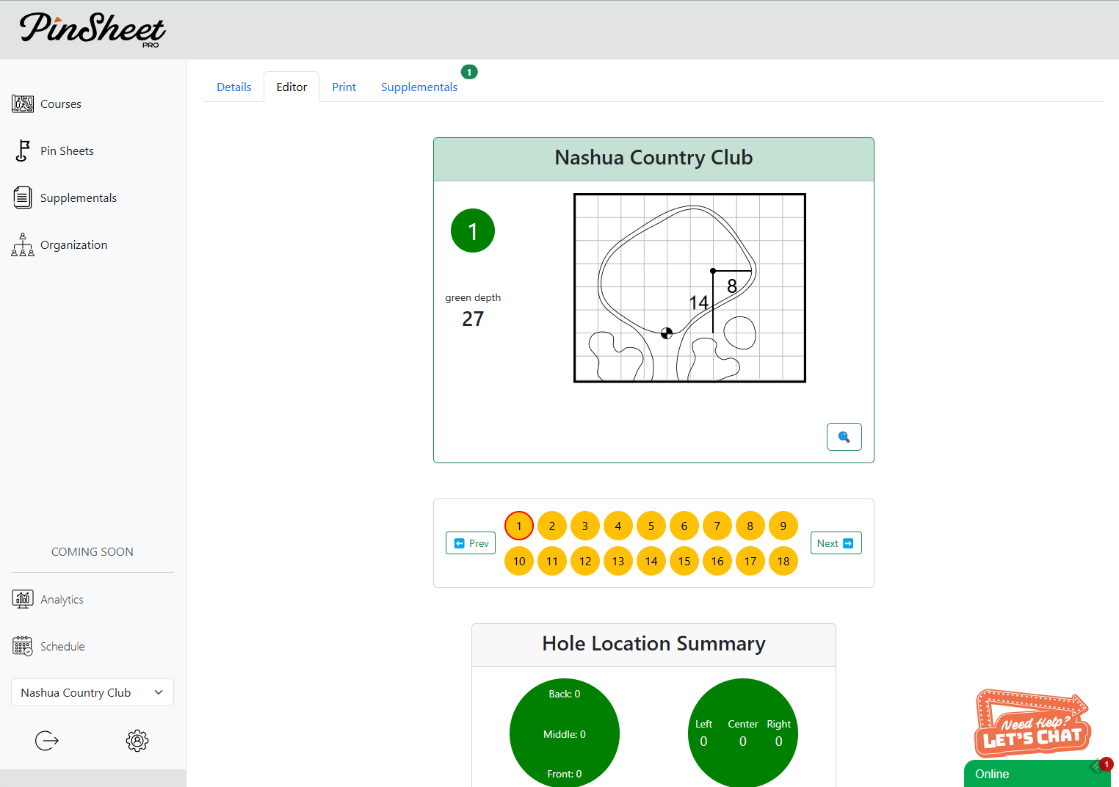Open the Organization sidebar link
This screenshot has height=787, width=1119.
click(x=73, y=244)
